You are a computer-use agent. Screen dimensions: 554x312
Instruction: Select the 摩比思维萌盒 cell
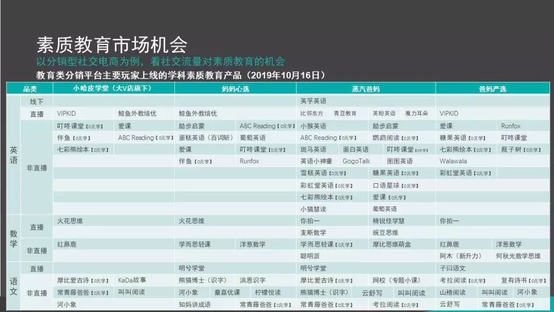[392, 244]
